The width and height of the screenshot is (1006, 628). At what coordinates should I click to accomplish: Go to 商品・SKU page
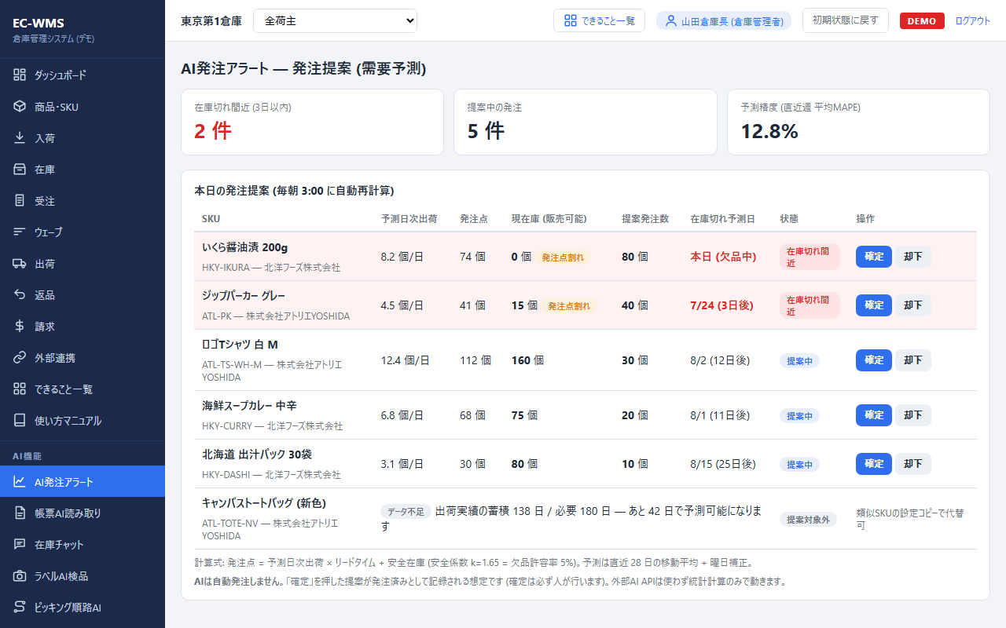coord(83,107)
